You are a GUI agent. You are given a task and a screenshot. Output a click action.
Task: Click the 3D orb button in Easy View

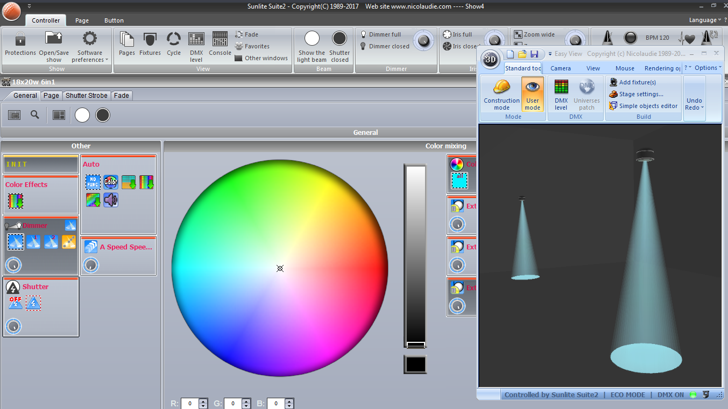pyautogui.click(x=490, y=59)
